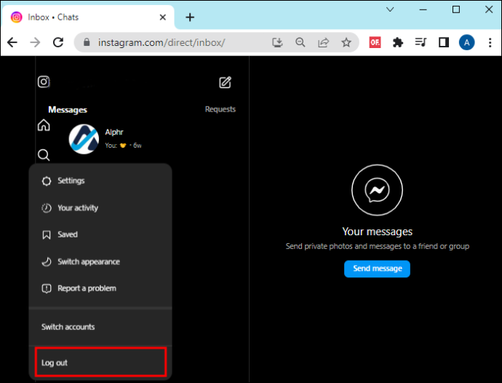Expand the tab search chevron
502x383 pixels.
pos(390,9)
